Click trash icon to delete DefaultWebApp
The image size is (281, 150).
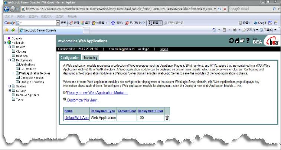[x=167, y=118]
